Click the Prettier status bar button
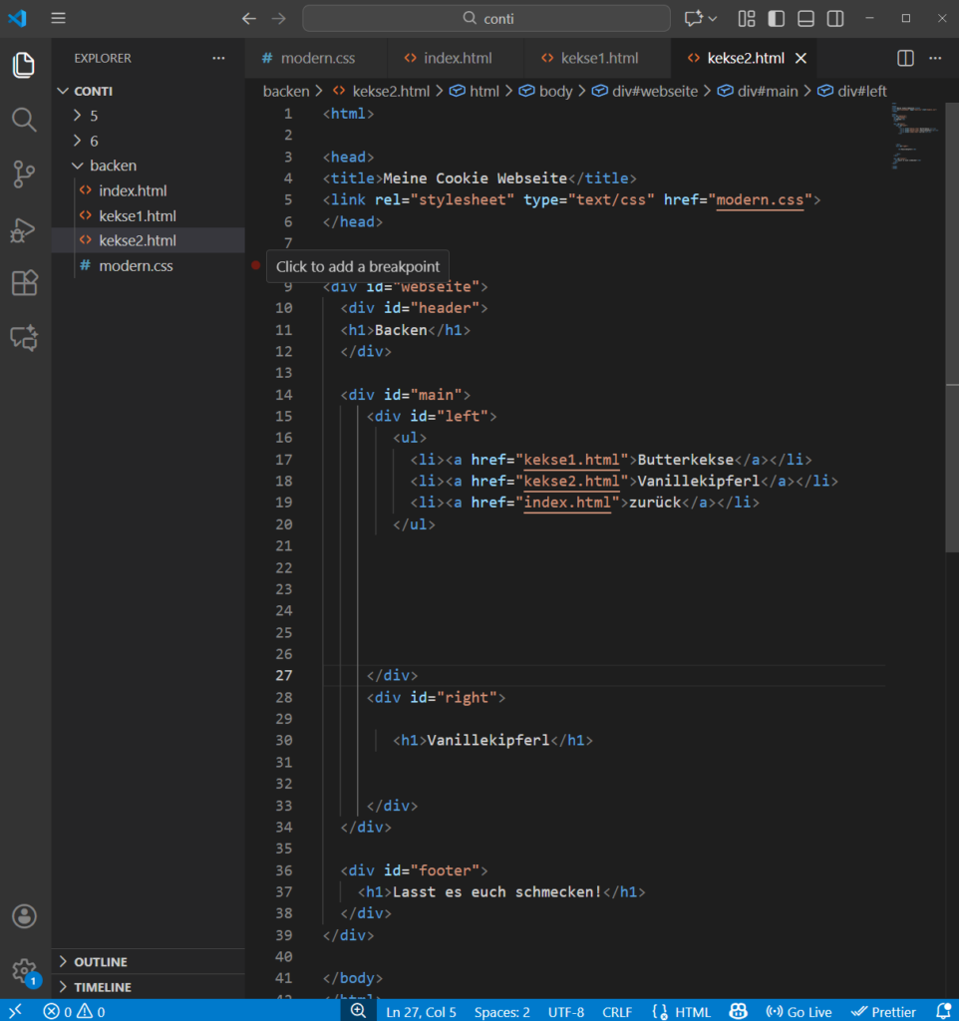The image size is (959, 1021). (x=883, y=1011)
